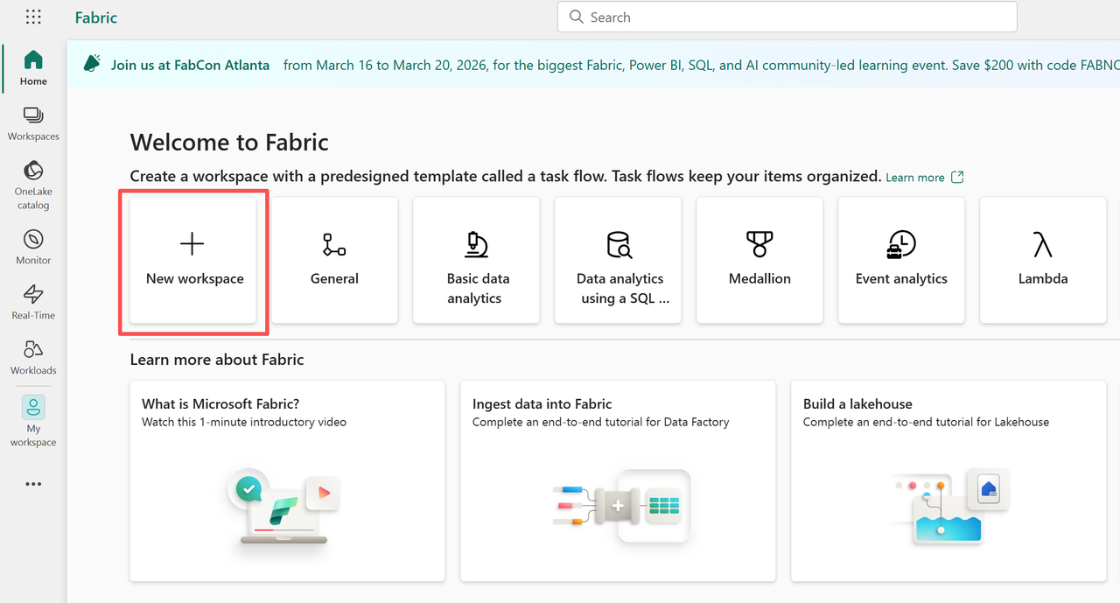Open the app launcher grid icon

[x=33, y=18]
